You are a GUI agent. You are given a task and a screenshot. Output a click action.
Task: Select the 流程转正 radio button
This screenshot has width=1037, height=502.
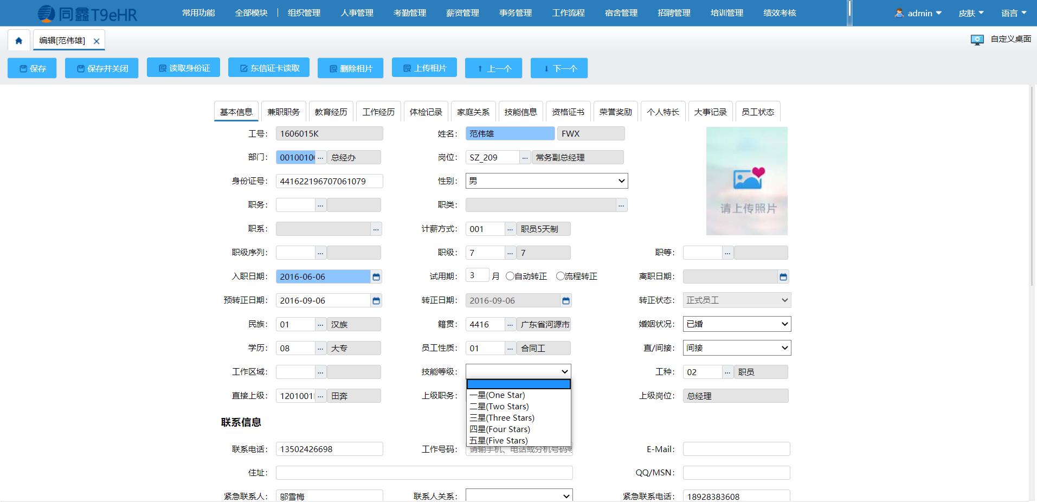point(560,276)
